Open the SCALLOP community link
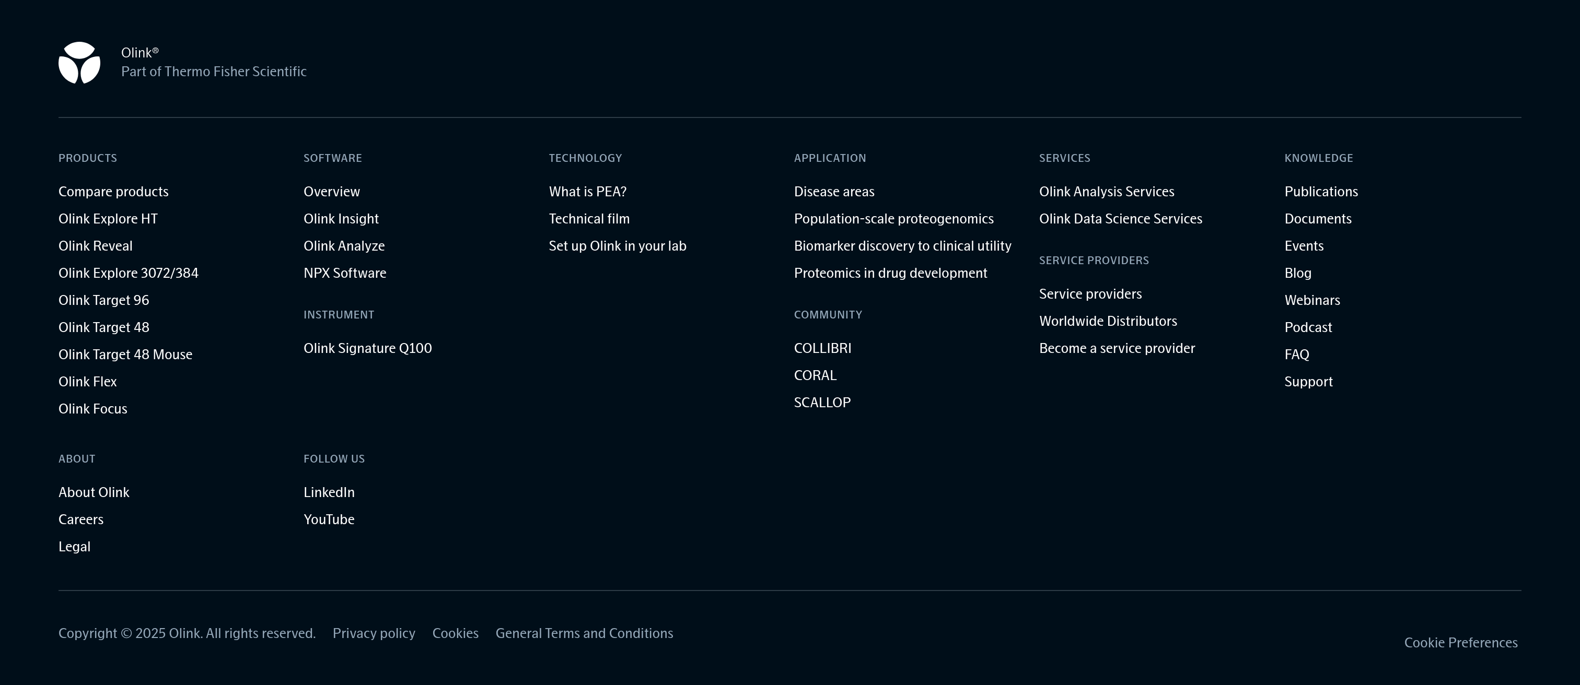 pyautogui.click(x=822, y=403)
